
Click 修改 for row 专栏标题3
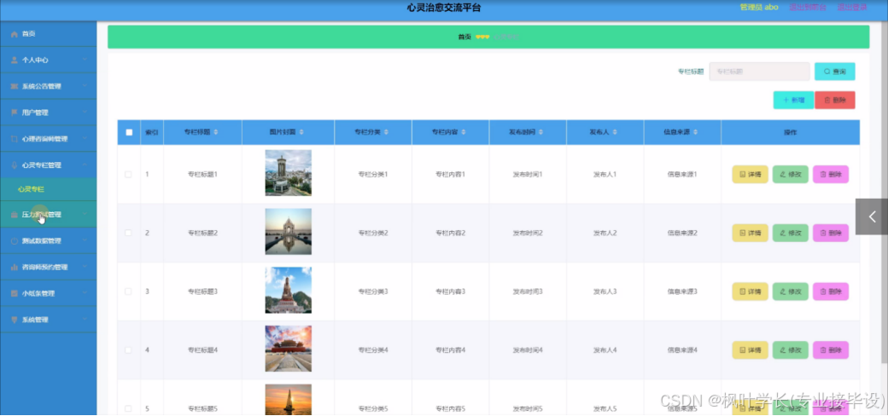[790, 292]
